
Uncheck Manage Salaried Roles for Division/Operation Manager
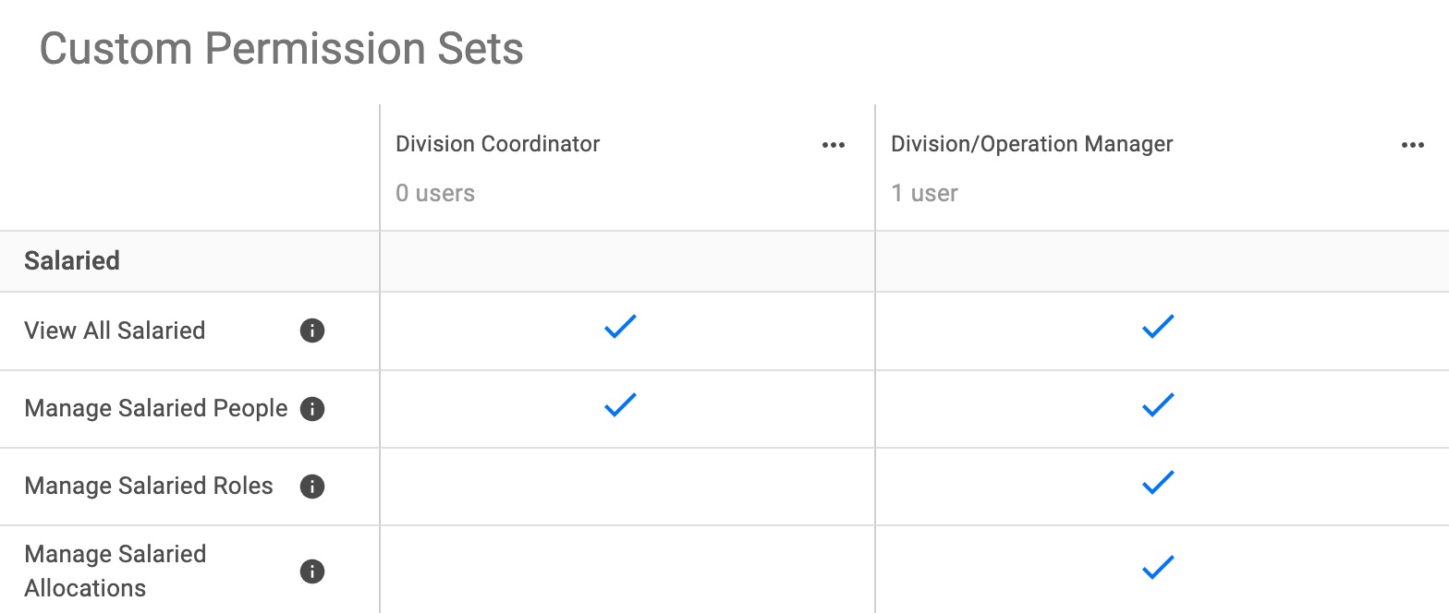coord(1158,482)
